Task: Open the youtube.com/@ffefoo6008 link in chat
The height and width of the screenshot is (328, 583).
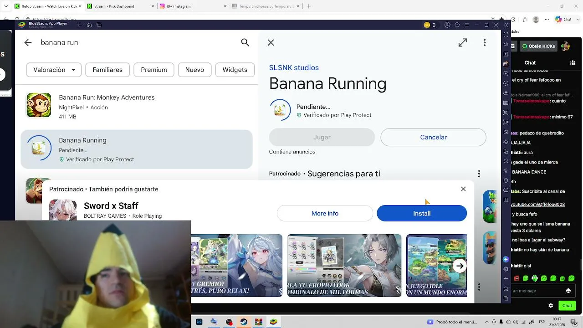Action: coord(538,204)
